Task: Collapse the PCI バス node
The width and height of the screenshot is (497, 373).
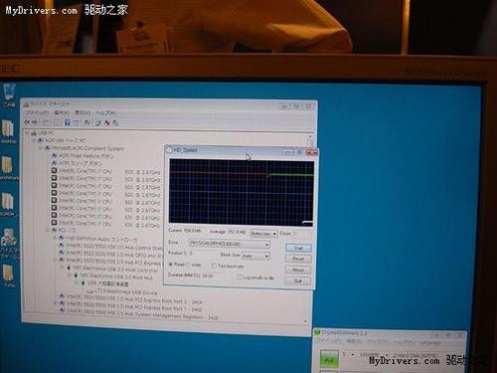Action: point(48,230)
